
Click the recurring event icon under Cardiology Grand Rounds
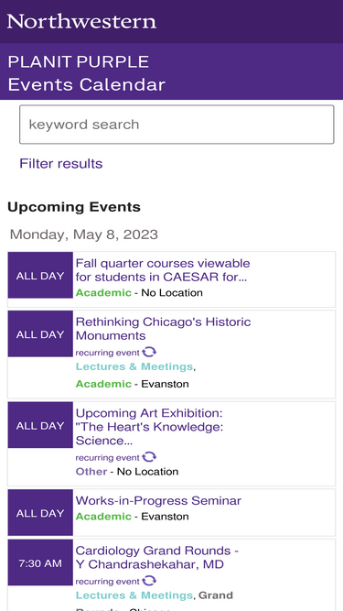(x=149, y=582)
